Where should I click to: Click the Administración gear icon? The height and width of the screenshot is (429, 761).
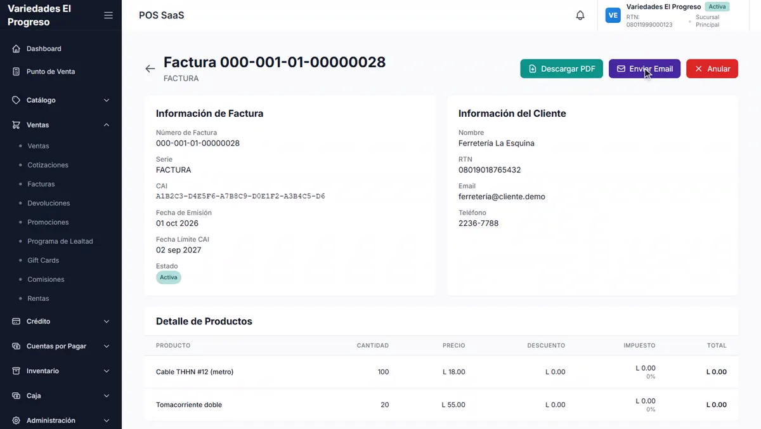(16, 420)
